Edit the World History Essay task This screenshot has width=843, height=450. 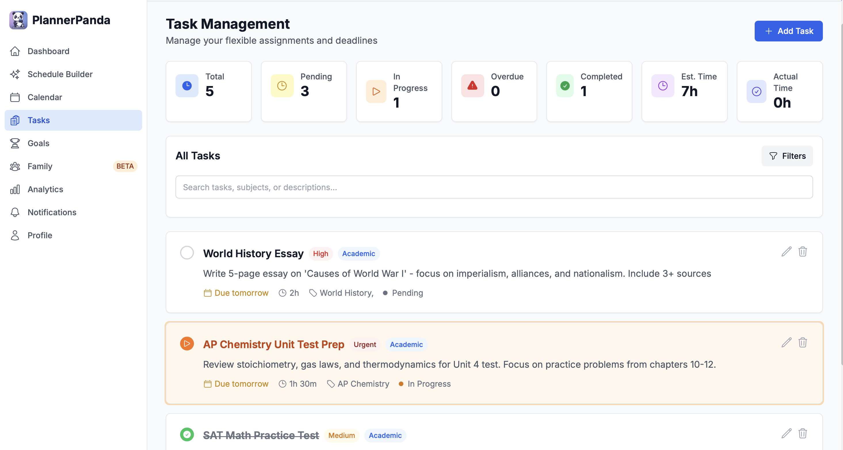pyautogui.click(x=786, y=252)
